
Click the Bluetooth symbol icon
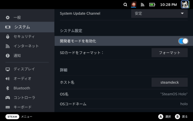click(7, 88)
